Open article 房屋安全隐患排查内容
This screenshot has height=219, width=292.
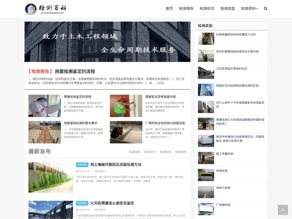click(161, 97)
